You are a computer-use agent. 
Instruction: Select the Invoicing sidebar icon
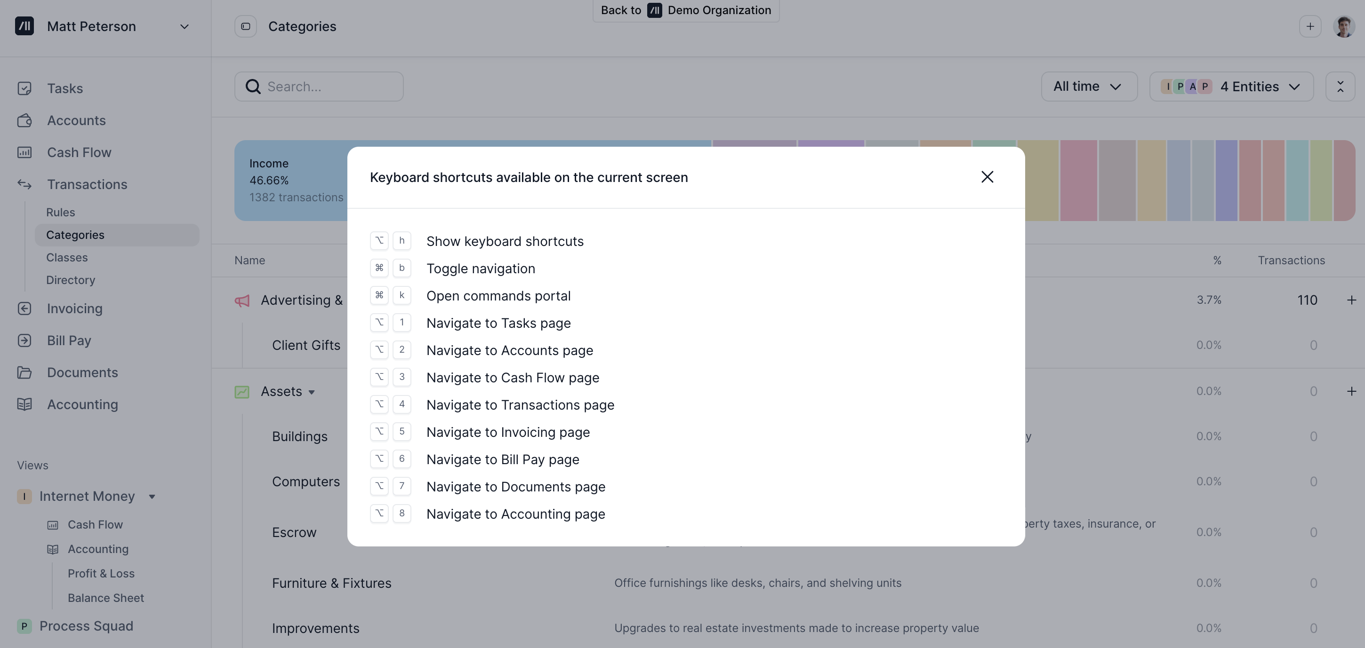tap(24, 308)
